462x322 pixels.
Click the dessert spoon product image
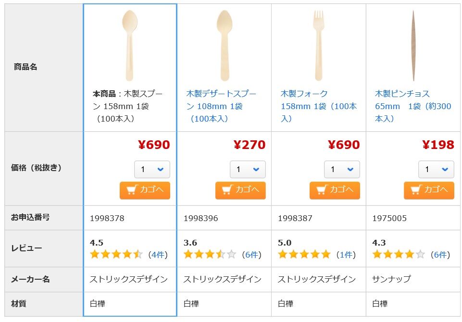click(x=225, y=46)
